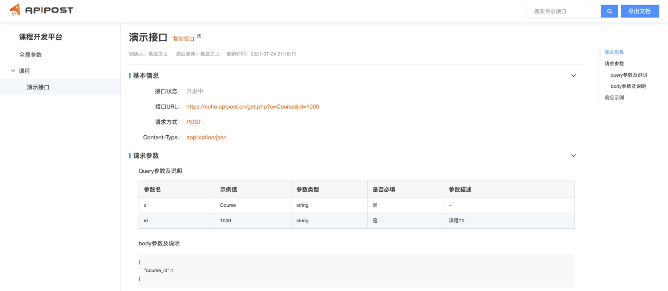
Task: Collapse the 课程 folder chevron
Action: tap(13, 71)
